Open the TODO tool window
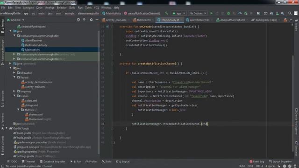Viewport: 299px width, 168px height. pyautogui.click(x=12, y=161)
